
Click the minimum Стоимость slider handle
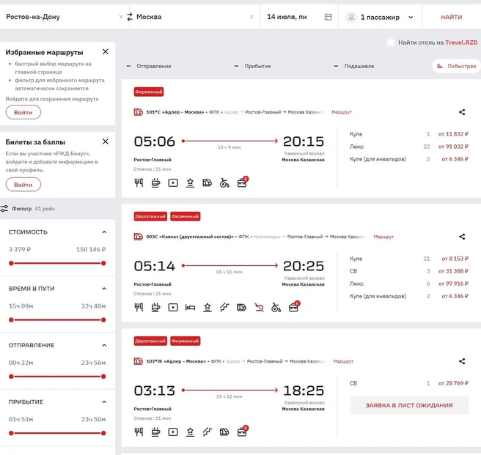pyautogui.click(x=11, y=263)
